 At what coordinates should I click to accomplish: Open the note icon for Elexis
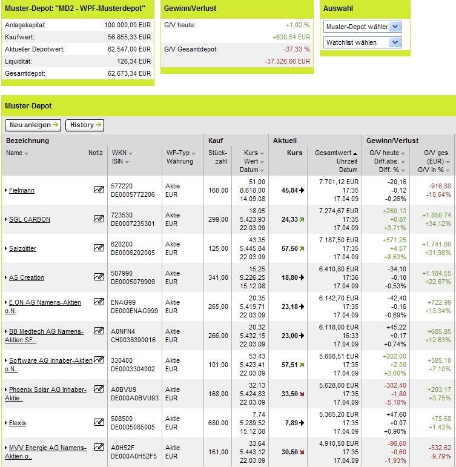(x=99, y=422)
